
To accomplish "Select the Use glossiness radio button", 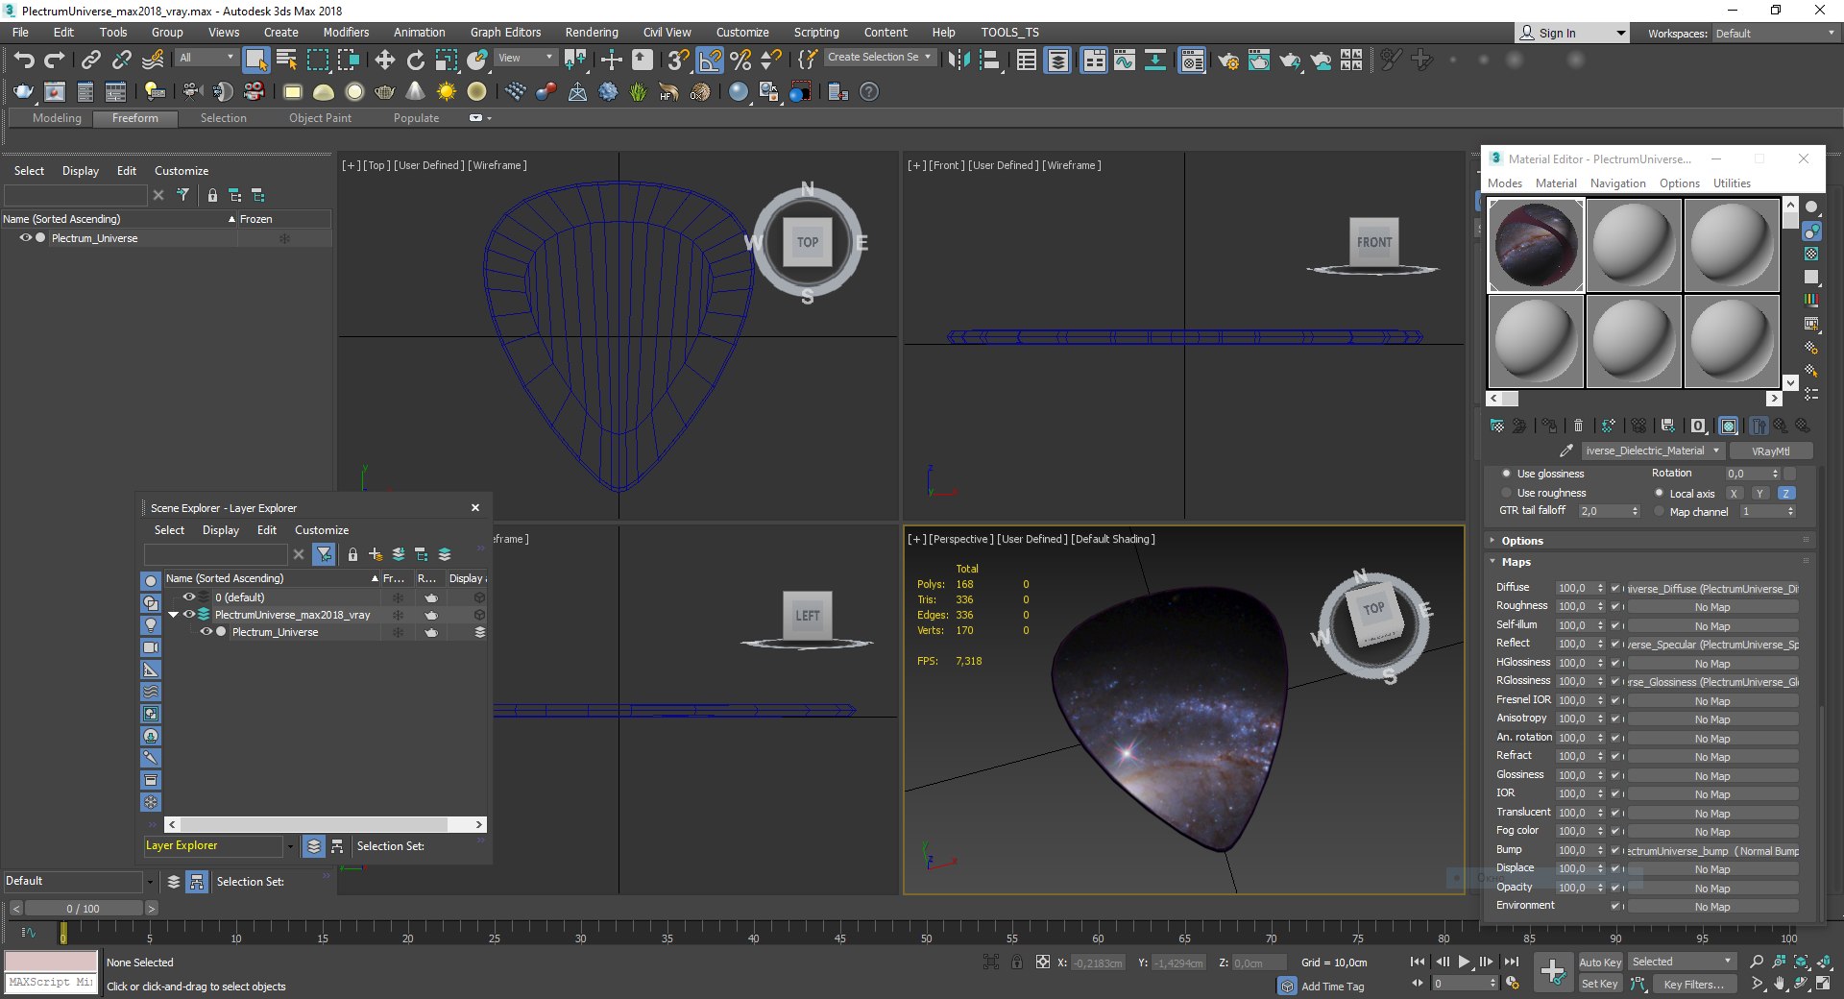I will (1506, 474).
